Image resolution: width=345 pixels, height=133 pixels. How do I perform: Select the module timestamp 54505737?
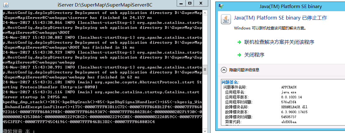tap(289, 117)
